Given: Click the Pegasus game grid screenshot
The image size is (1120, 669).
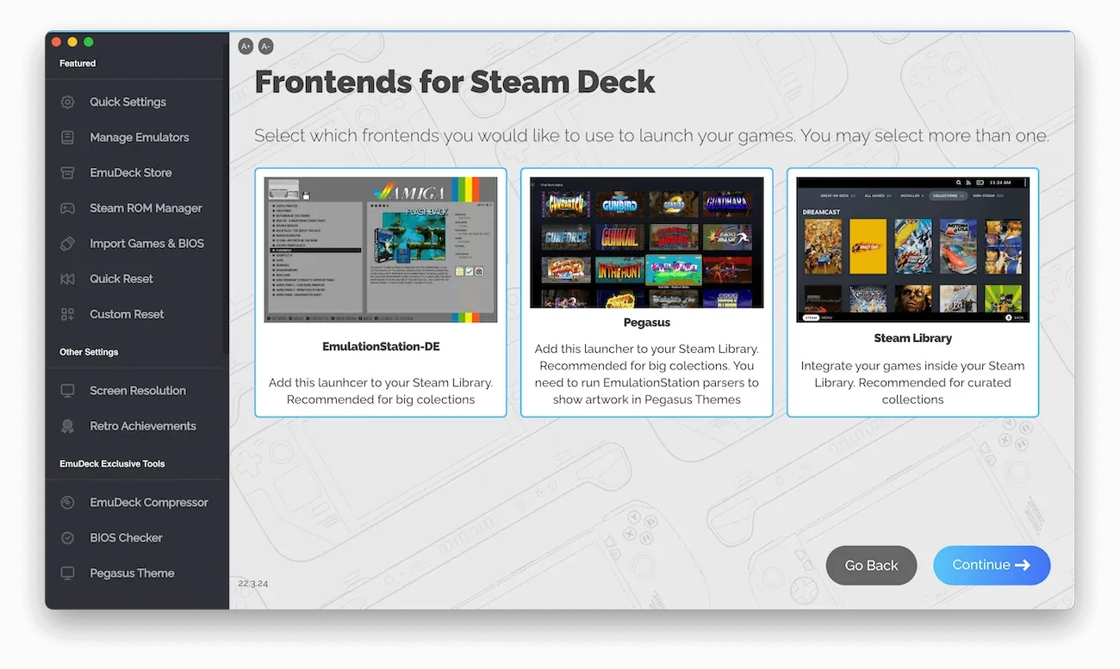Looking at the screenshot, I should point(647,242).
